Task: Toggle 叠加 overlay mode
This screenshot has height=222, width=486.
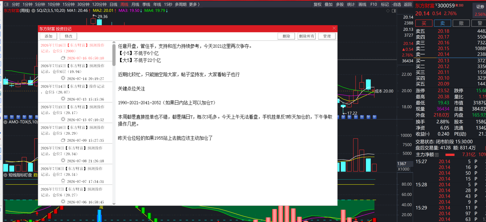Action: tap(329, 4)
